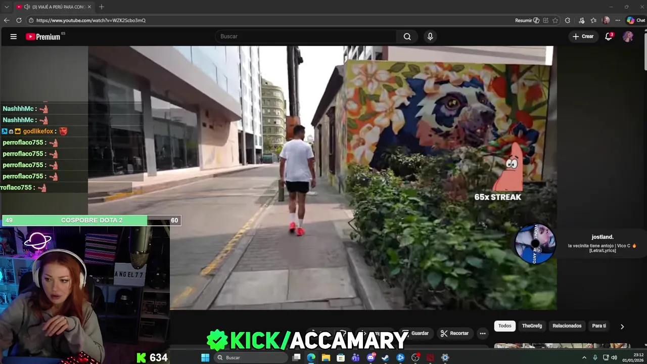Open Microsoft Edge from the taskbar
This screenshot has width=647, height=364.
coord(311,357)
